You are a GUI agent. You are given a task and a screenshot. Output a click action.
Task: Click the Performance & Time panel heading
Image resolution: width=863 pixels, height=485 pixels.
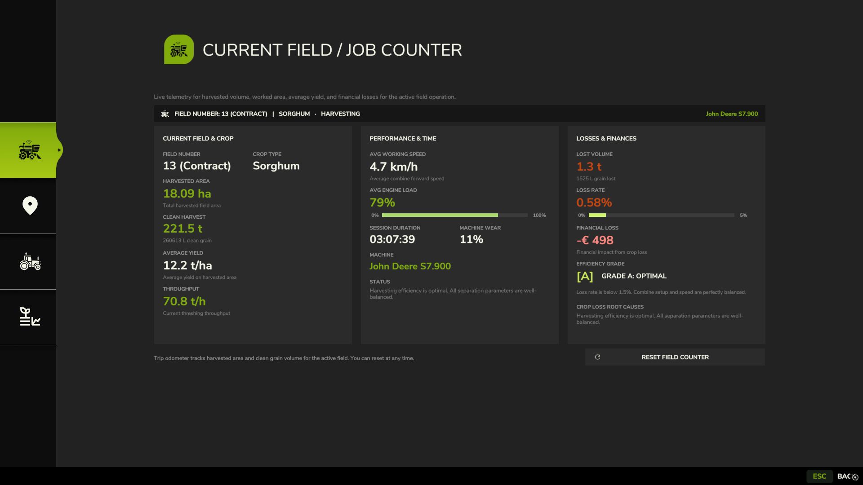403,138
